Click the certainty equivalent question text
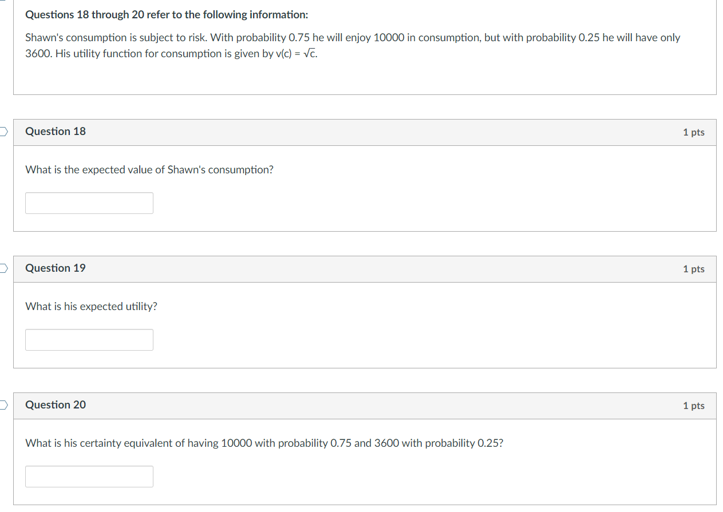Viewport: 723px width, 512px height. 264,443
